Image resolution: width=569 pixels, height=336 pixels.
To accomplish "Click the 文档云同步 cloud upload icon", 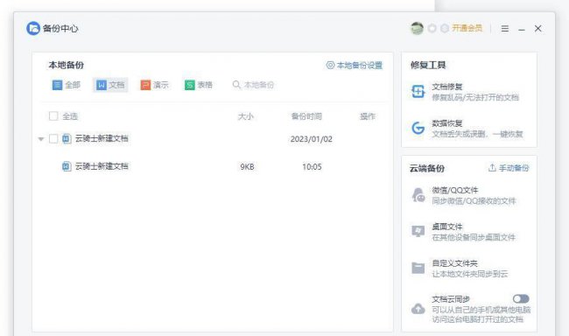I will 418,309.
